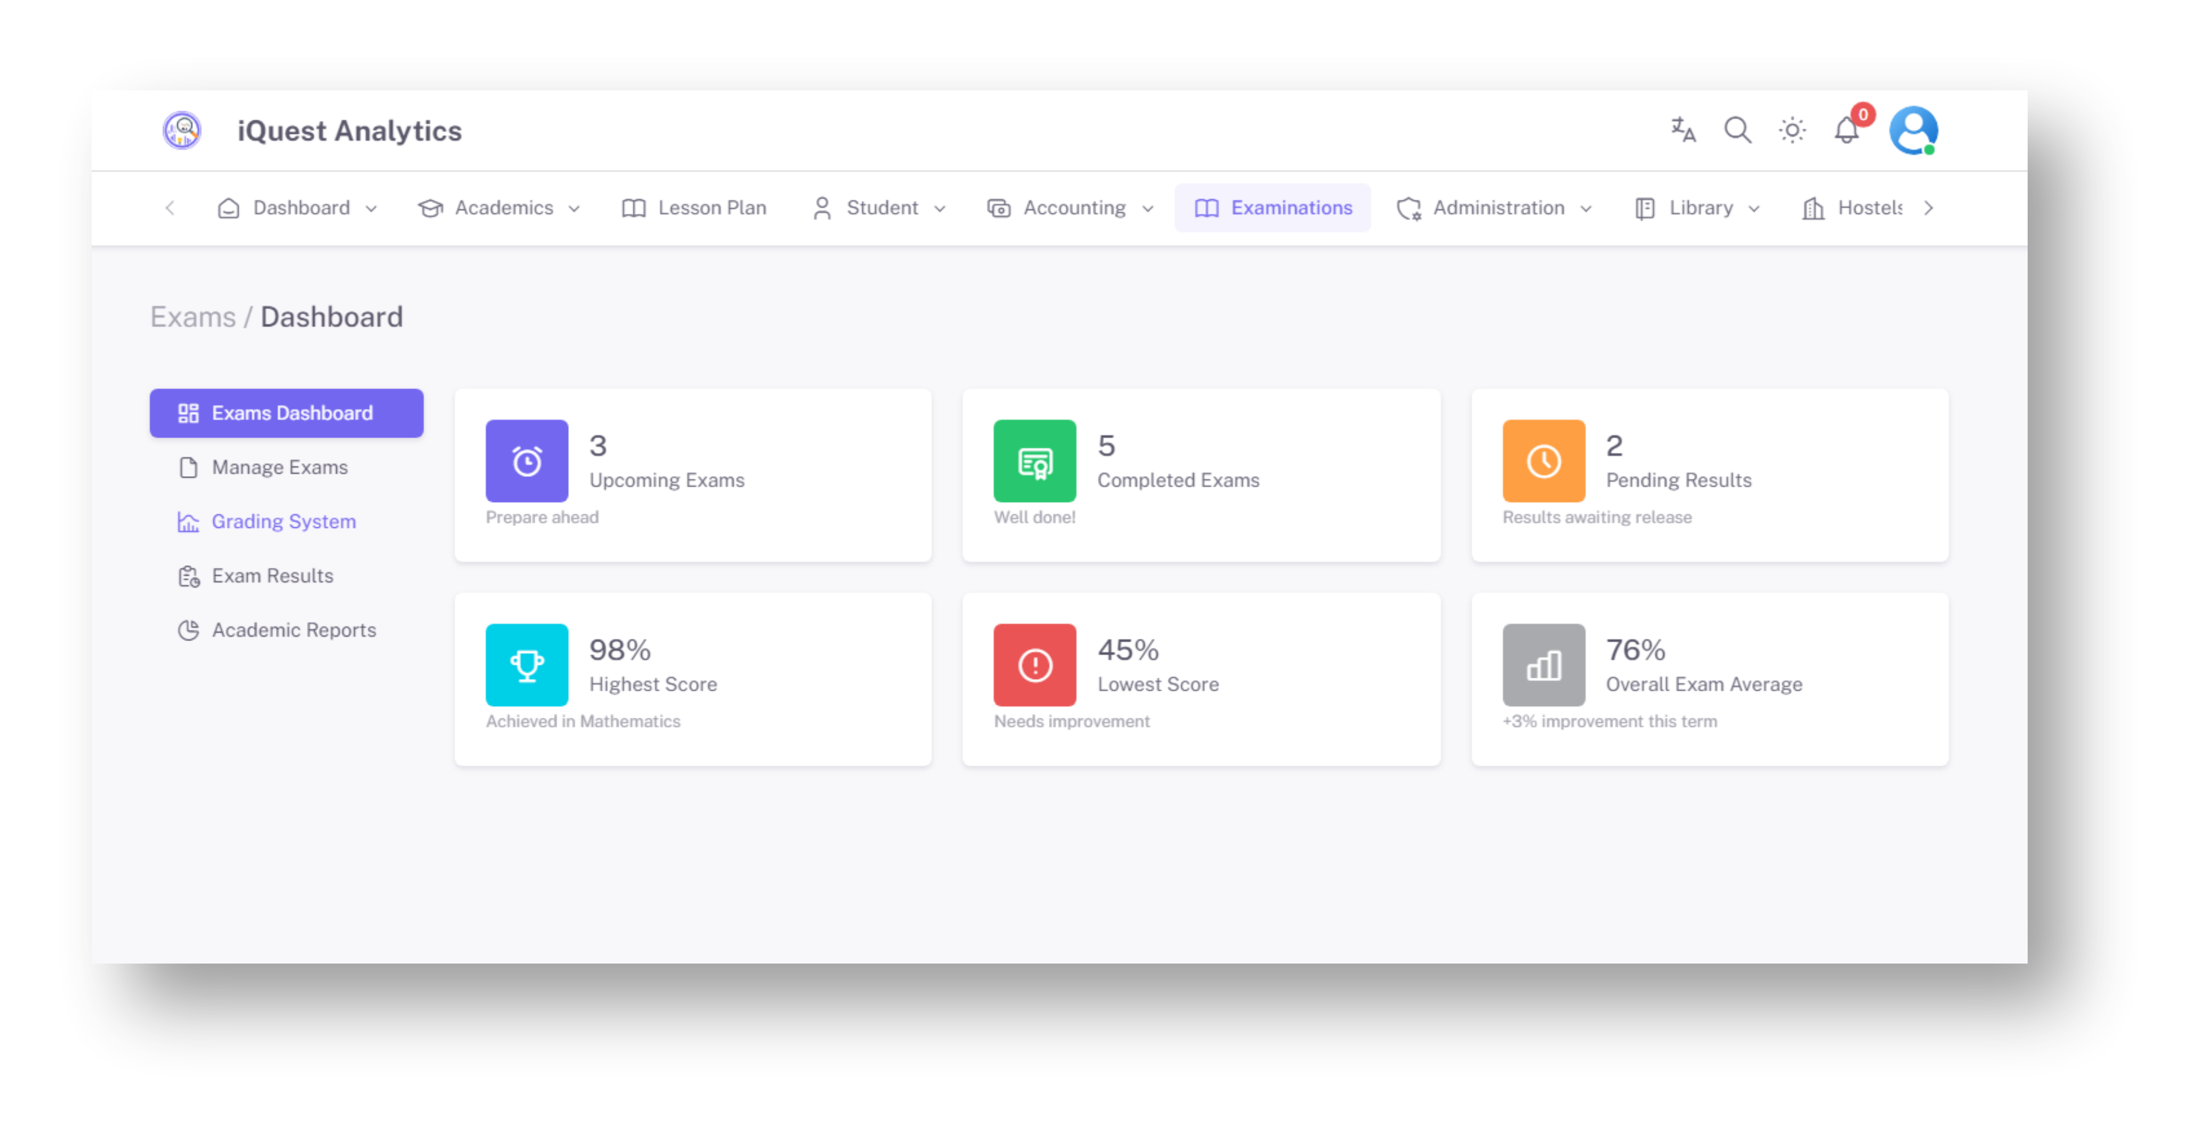The image size is (2198, 1135).
Task: Open search with magnifier icon
Action: click(1737, 130)
